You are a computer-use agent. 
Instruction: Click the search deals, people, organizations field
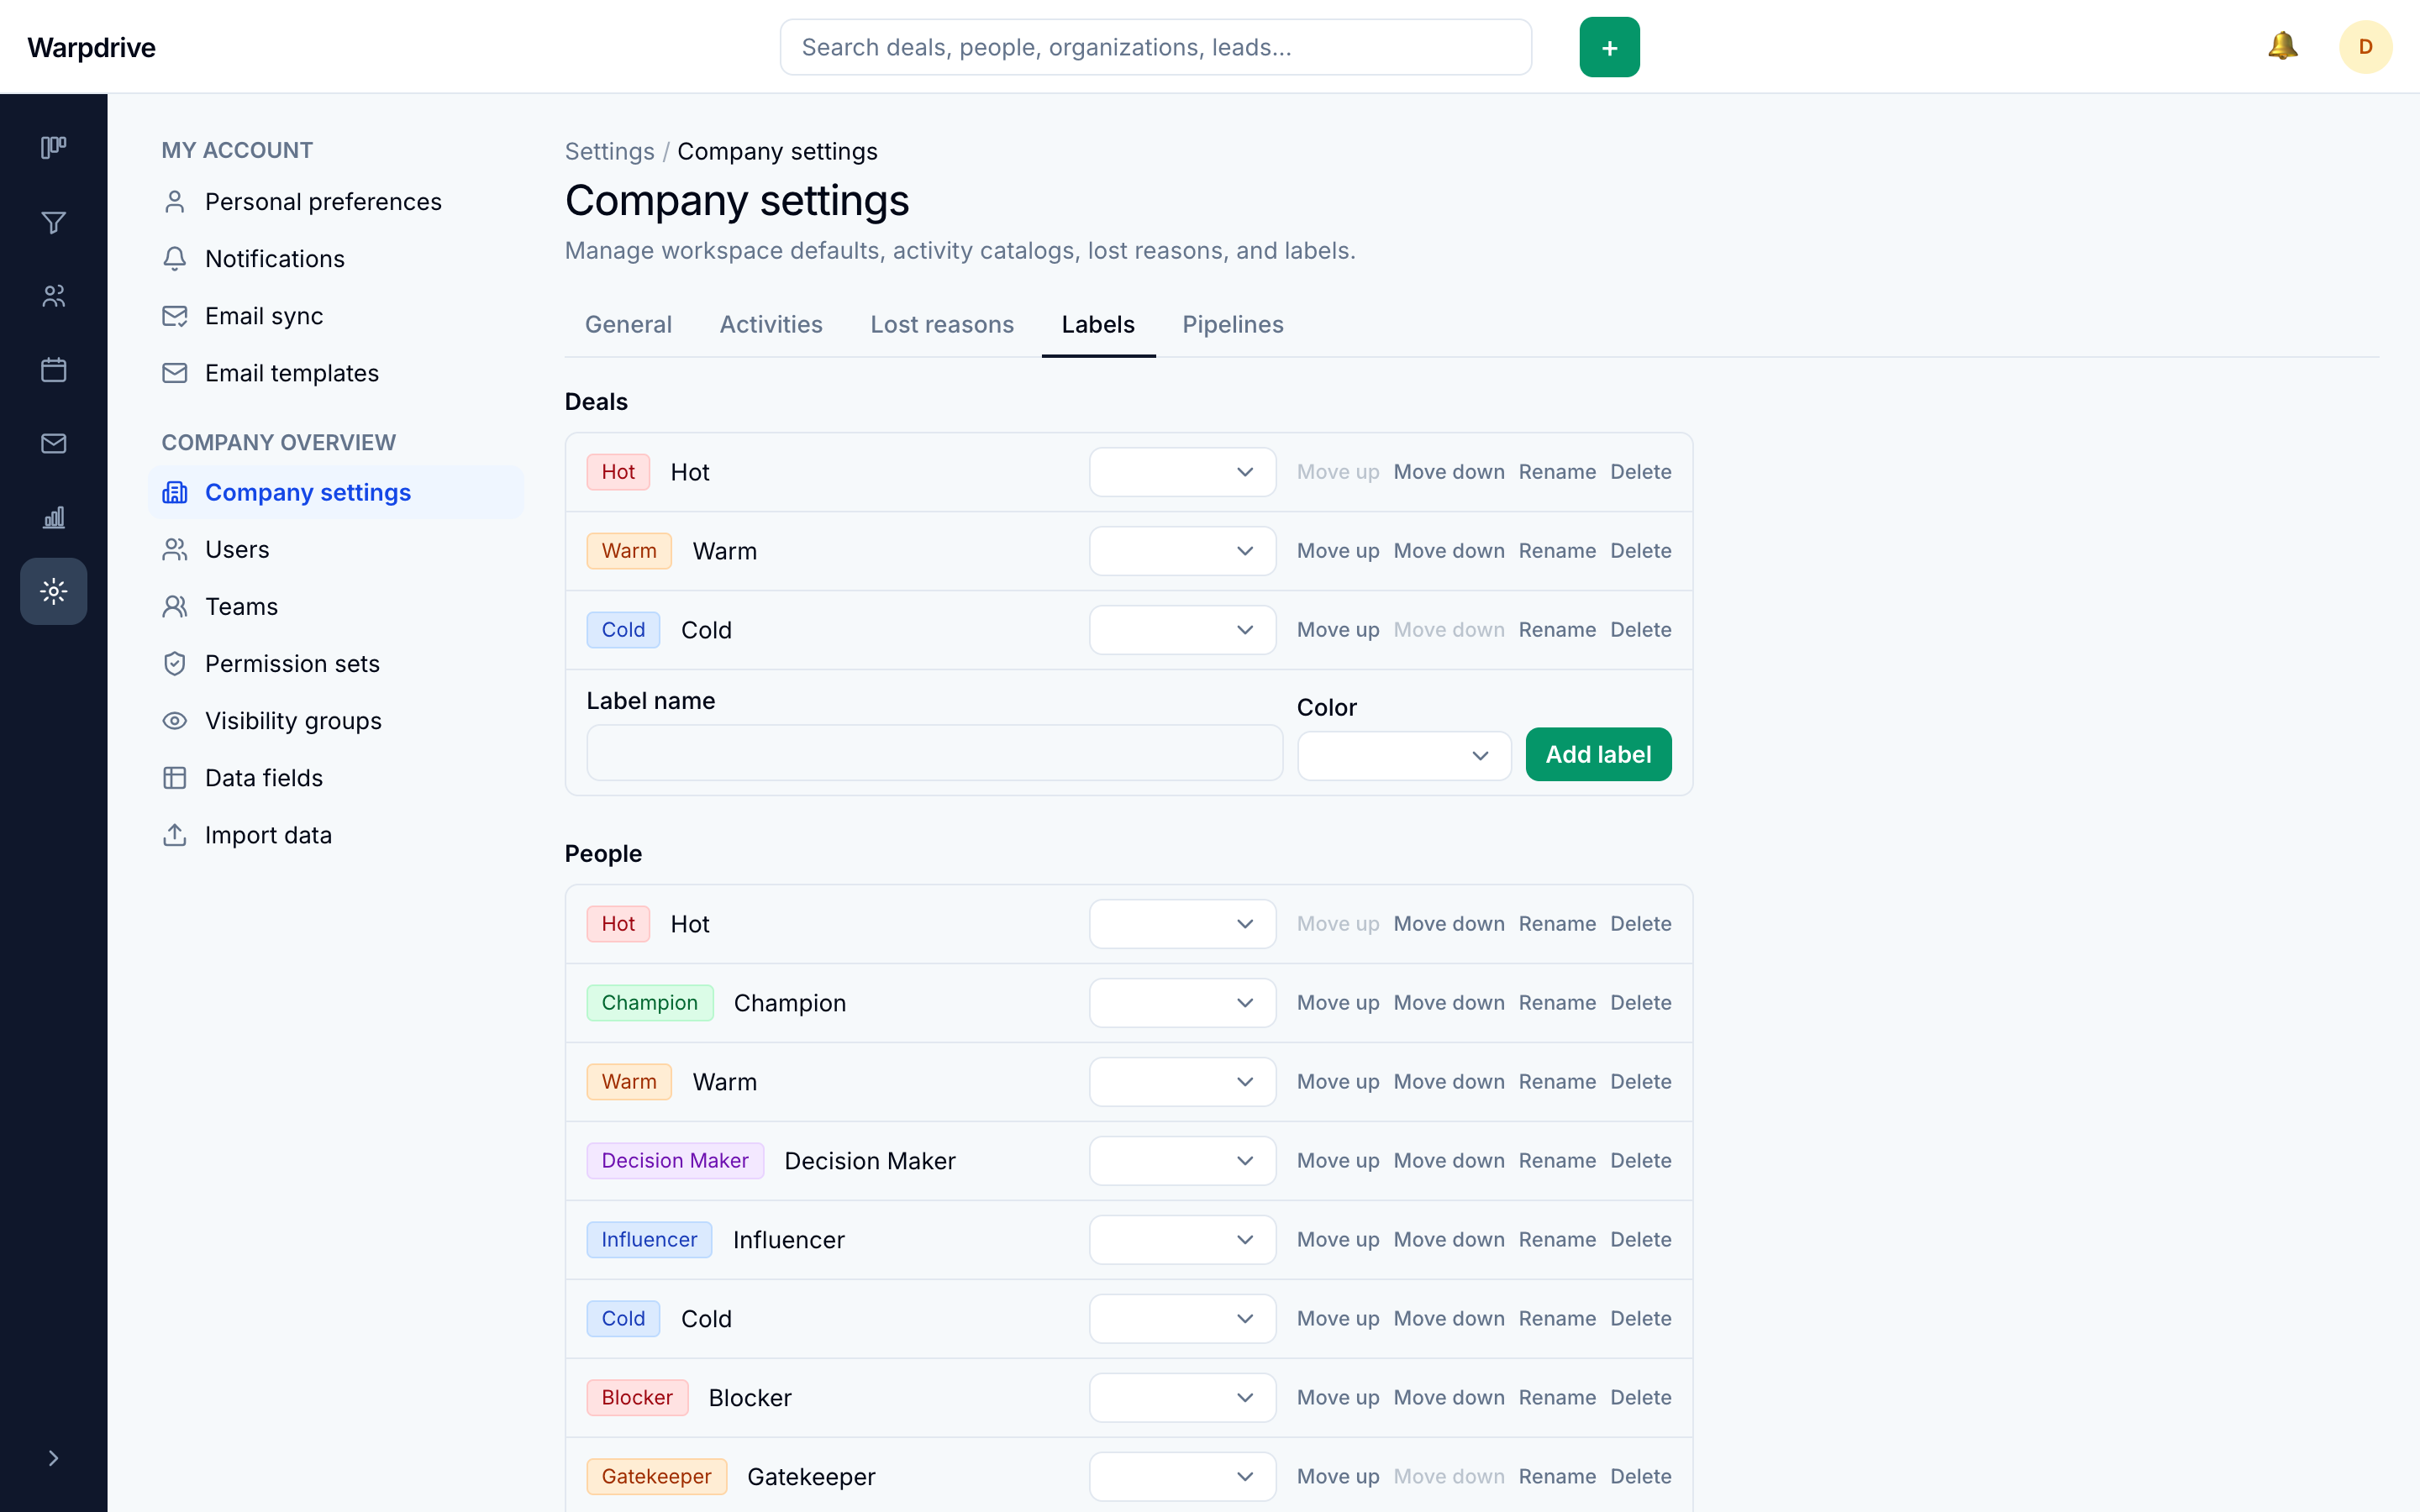(1155, 47)
